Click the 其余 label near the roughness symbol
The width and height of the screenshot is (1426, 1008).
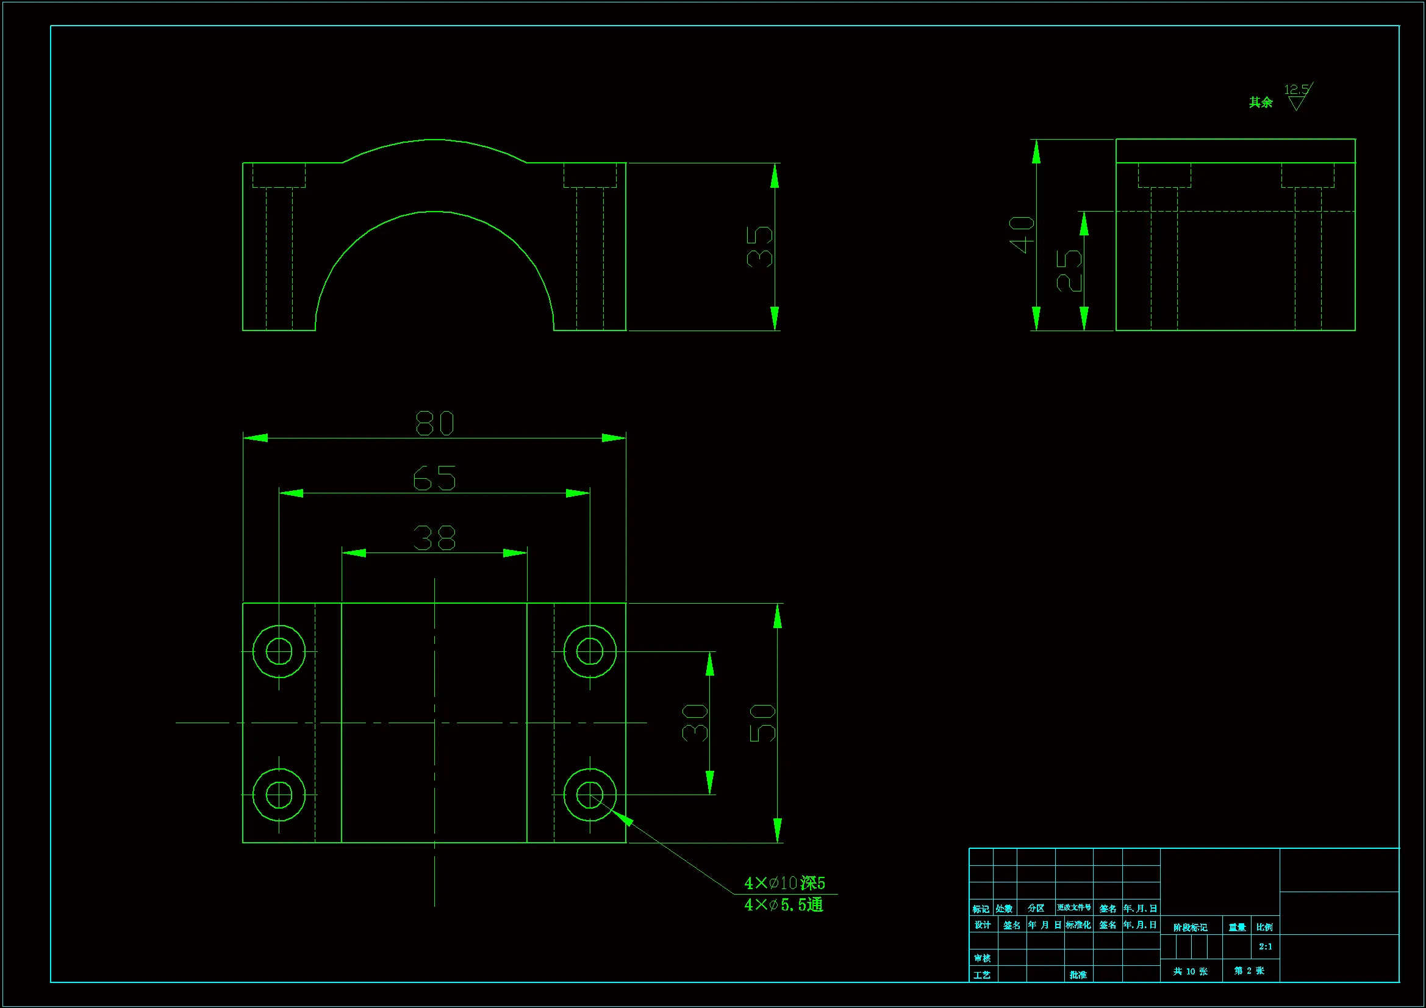point(1261,102)
